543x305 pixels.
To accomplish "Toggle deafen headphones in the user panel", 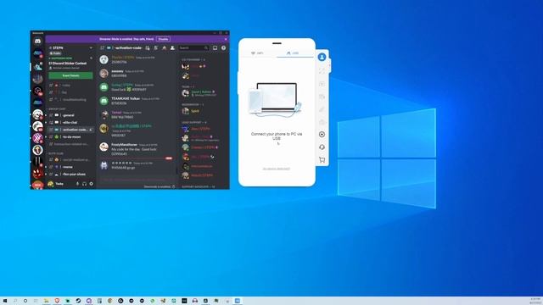I will 85,184.
